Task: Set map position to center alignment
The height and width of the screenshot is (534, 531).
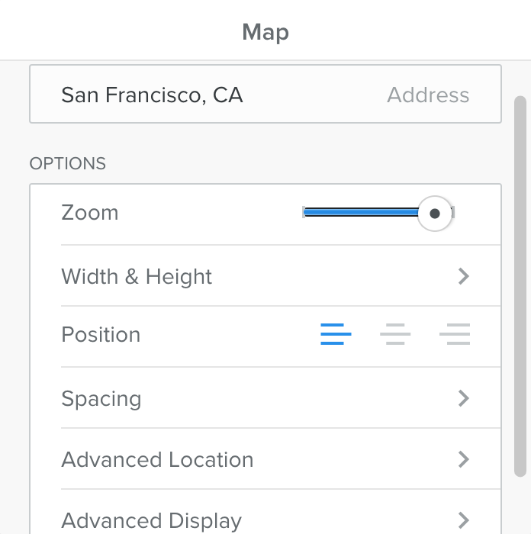Action: 395,334
